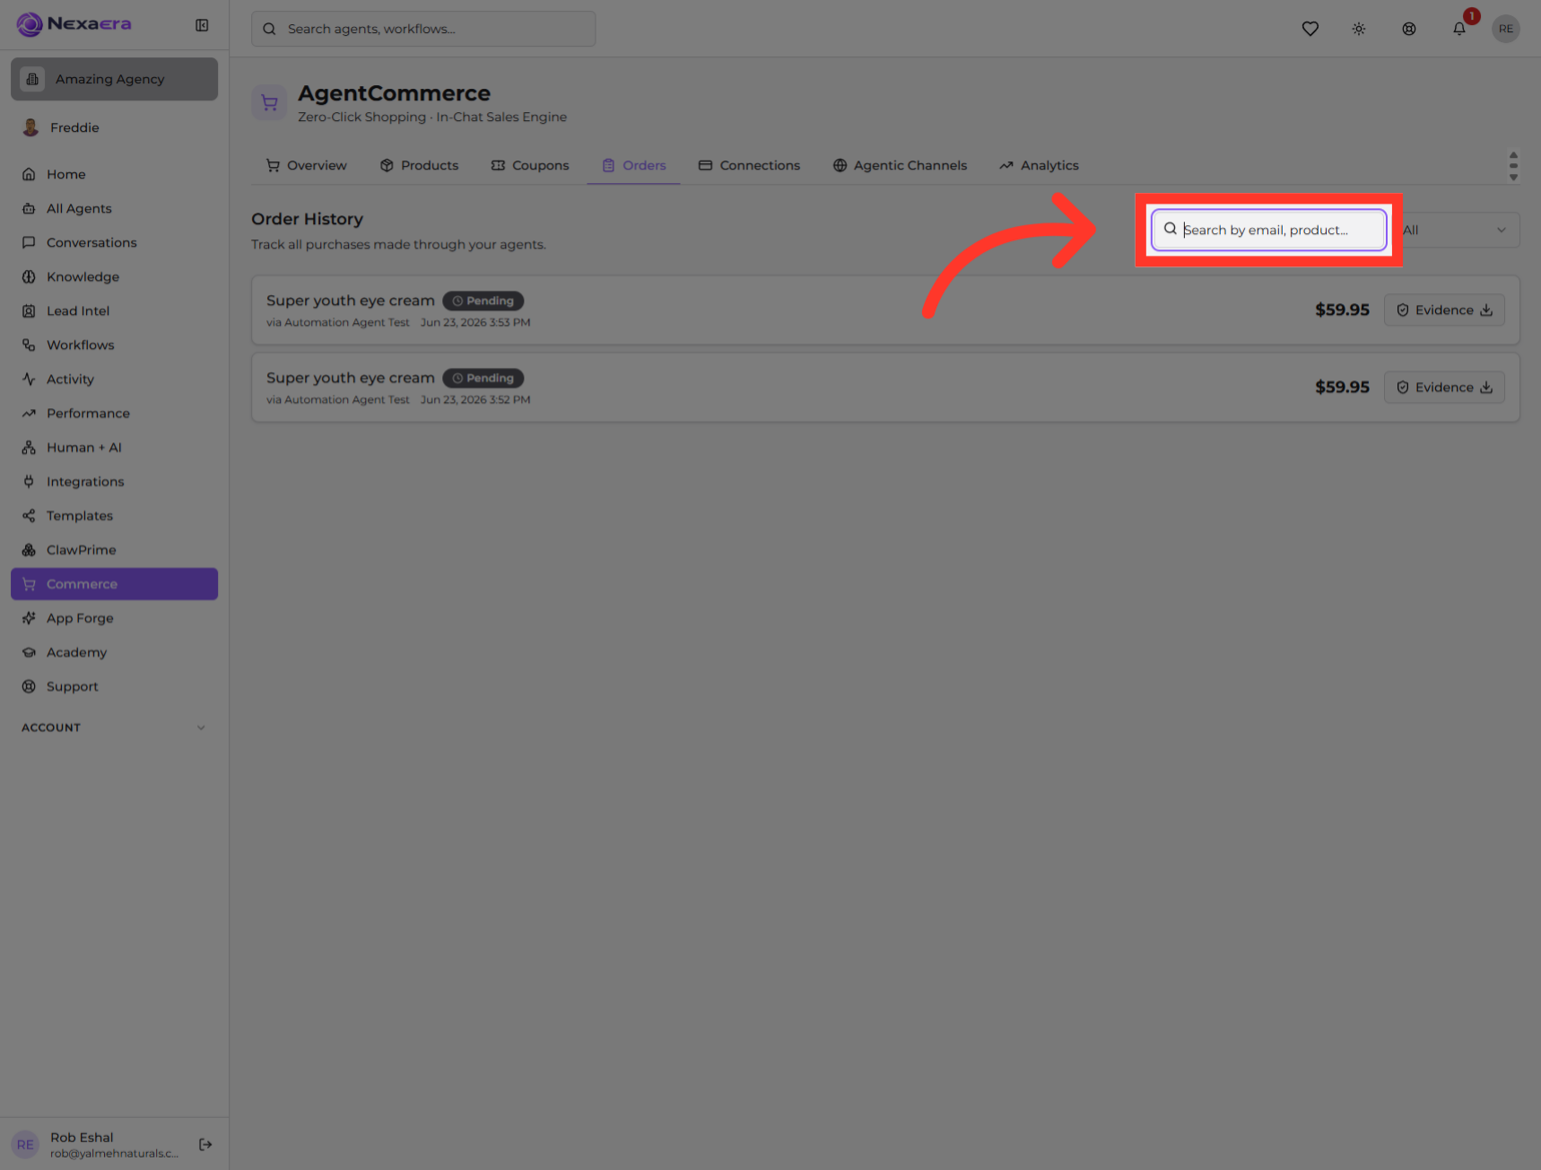The height and width of the screenshot is (1170, 1541).
Task: Open Lead Intel page
Action: point(114,310)
